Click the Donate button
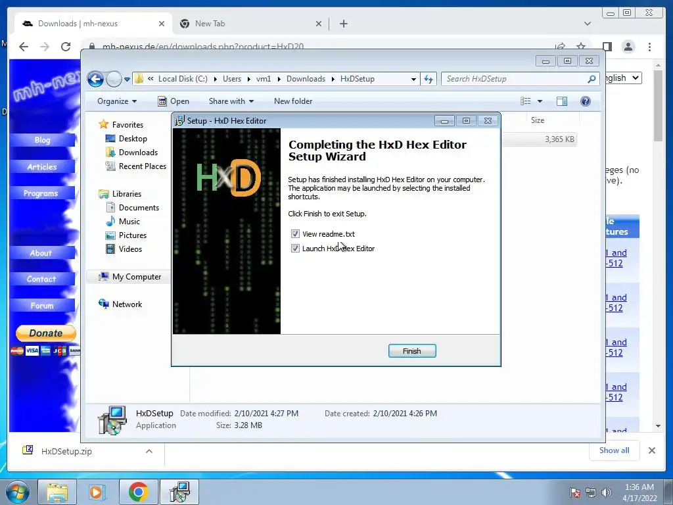 46,333
